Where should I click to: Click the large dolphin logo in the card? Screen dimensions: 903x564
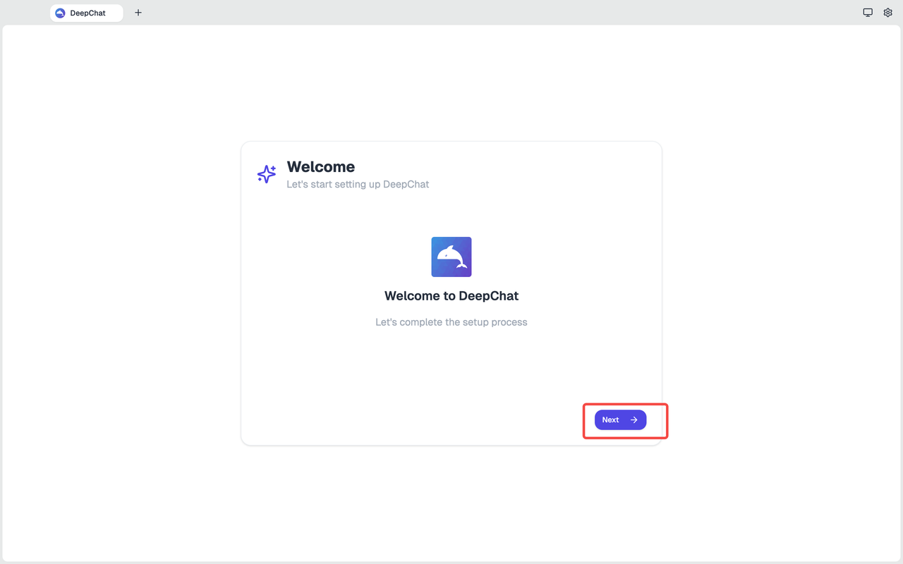click(x=451, y=257)
